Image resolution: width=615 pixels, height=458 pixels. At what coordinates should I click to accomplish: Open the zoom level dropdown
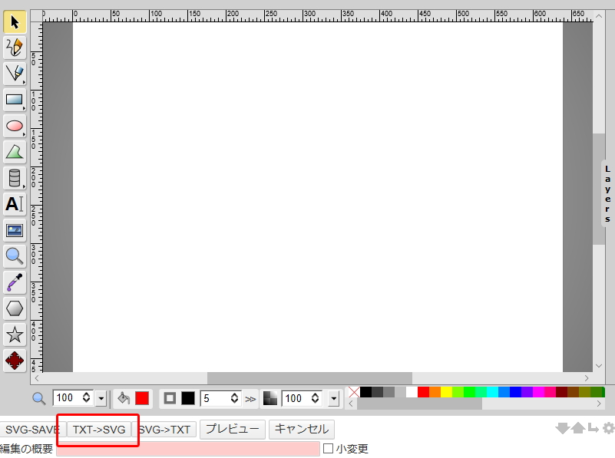click(101, 398)
